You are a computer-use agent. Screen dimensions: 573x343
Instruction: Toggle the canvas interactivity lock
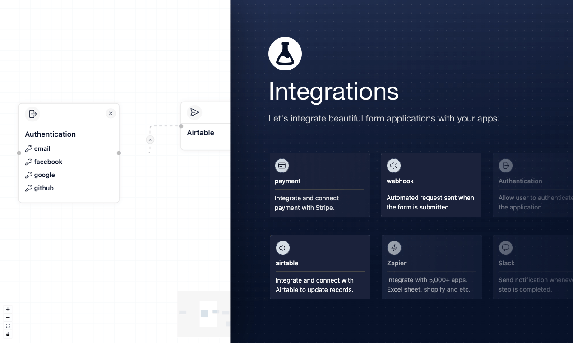[x=8, y=334]
